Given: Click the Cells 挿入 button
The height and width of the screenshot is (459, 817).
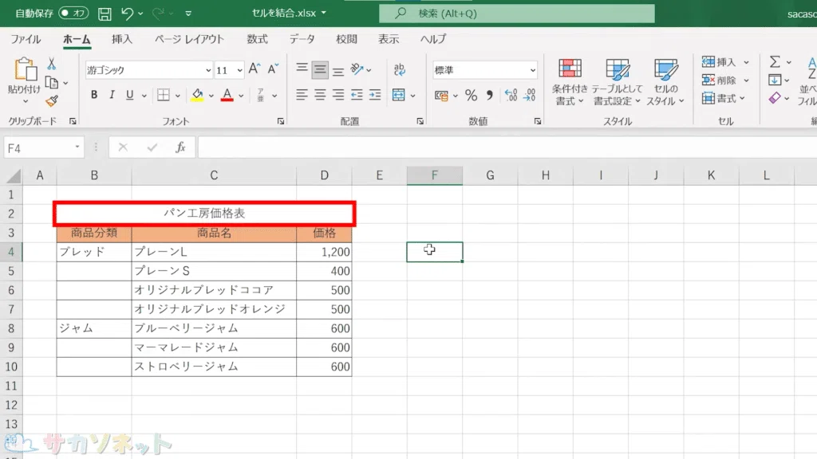Looking at the screenshot, I should tap(719, 62).
